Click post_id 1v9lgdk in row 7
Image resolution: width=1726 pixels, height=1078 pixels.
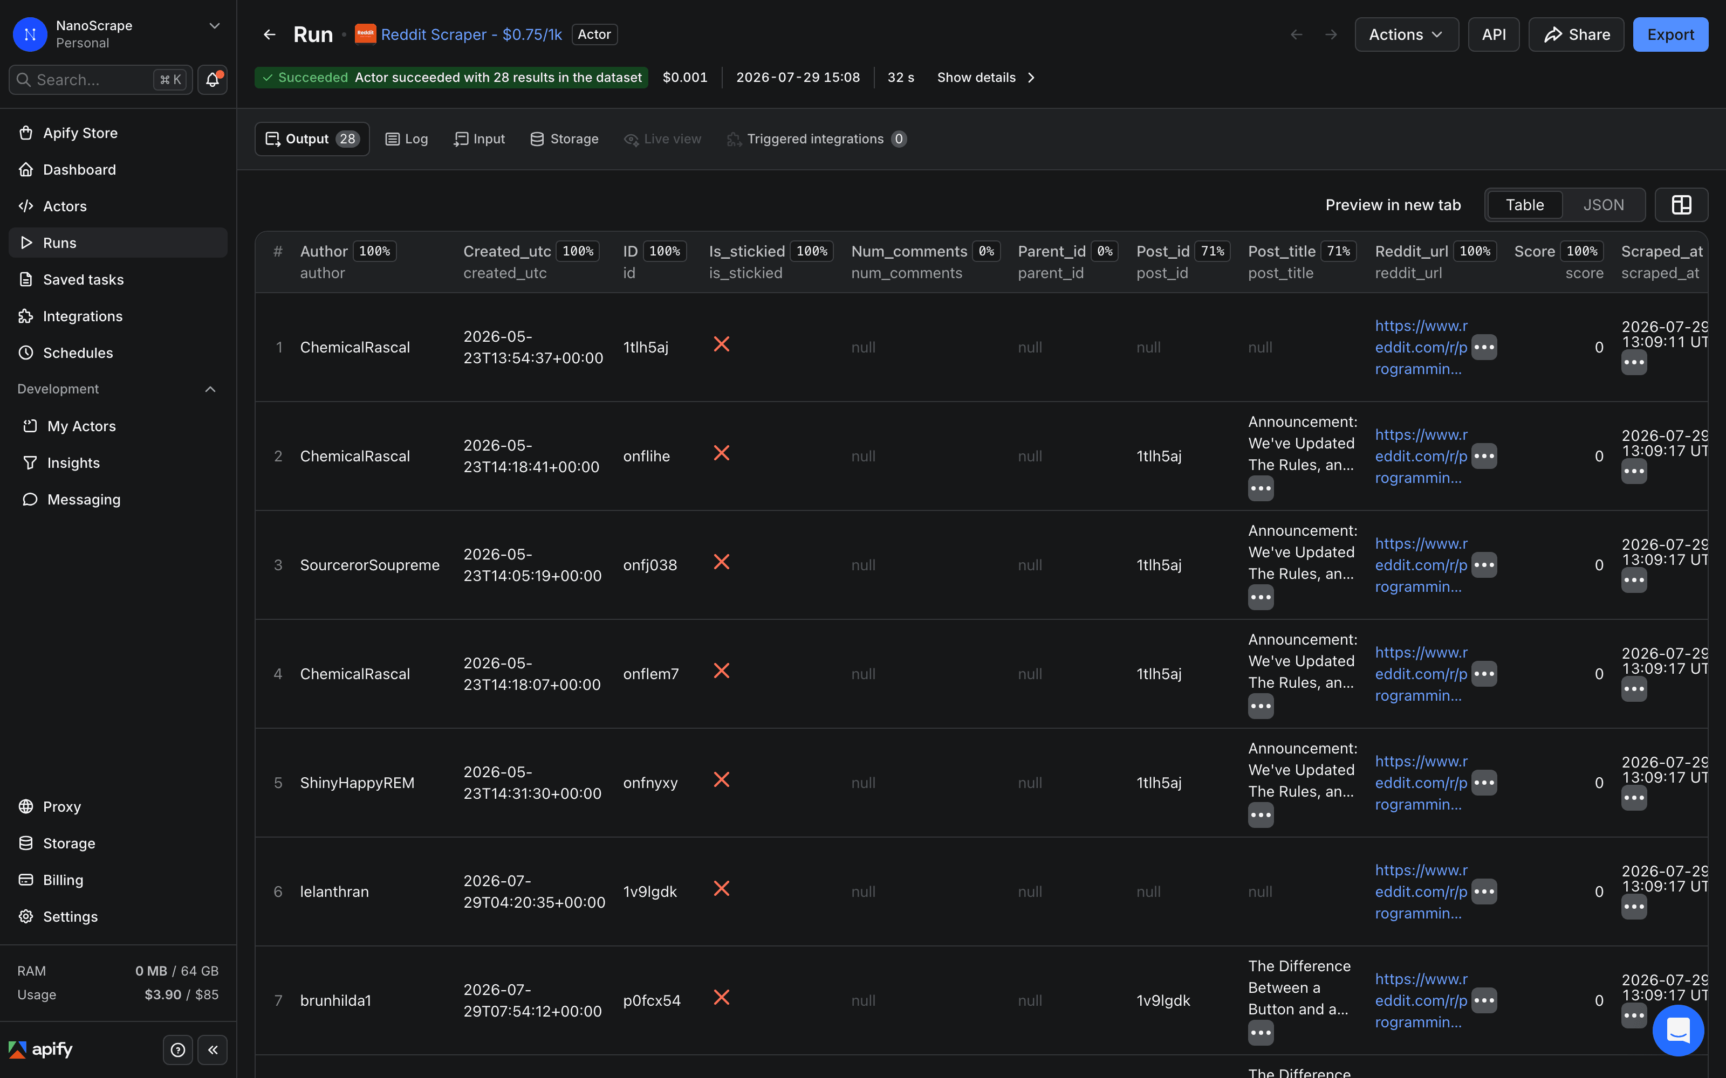1163,1001
